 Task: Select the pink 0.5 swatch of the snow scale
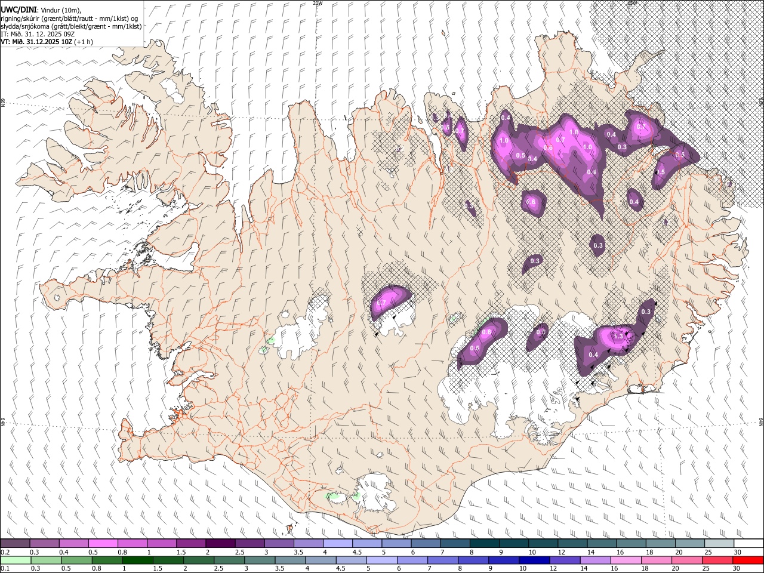[x=103, y=544]
